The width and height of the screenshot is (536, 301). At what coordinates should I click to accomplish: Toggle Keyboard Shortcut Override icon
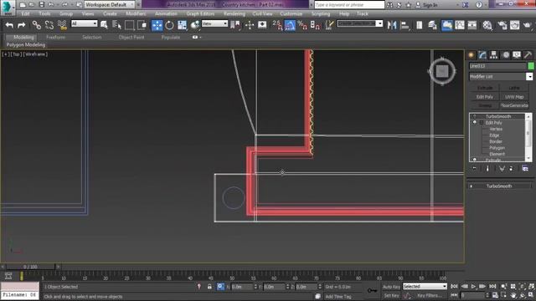[x=262, y=25]
